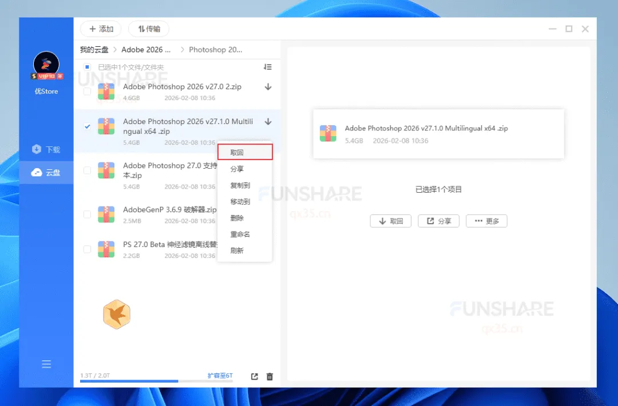Select PS 27.0 Beta 神经滤镜 file name

170,245
